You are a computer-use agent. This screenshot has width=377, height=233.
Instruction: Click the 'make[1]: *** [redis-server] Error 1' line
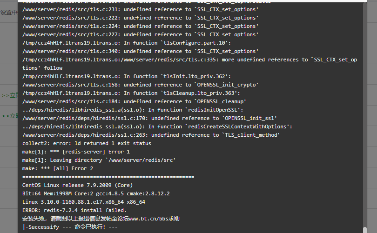(x=76, y=152)
